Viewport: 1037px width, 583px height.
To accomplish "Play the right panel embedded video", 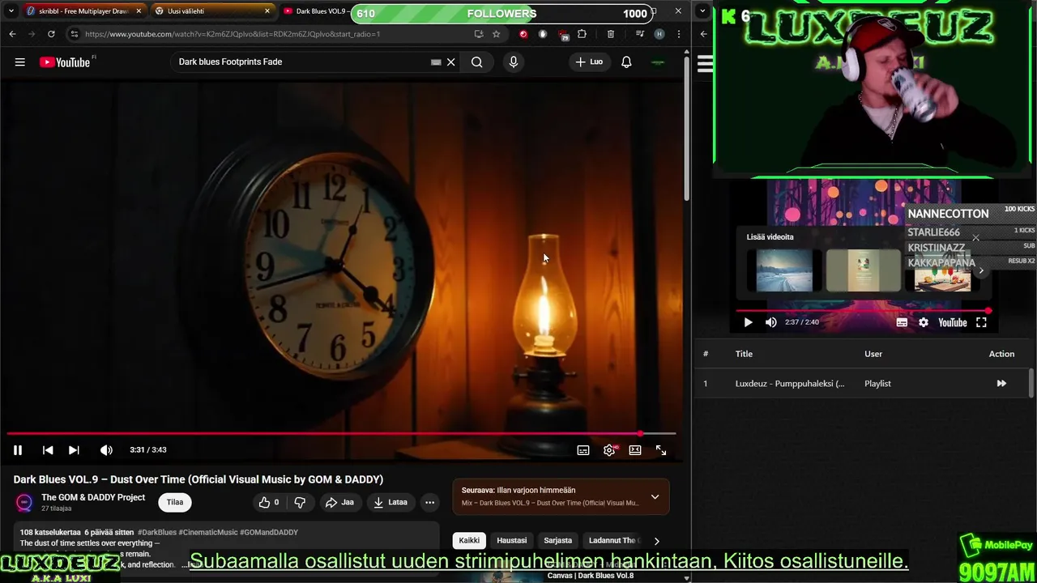I will [748, 322].
